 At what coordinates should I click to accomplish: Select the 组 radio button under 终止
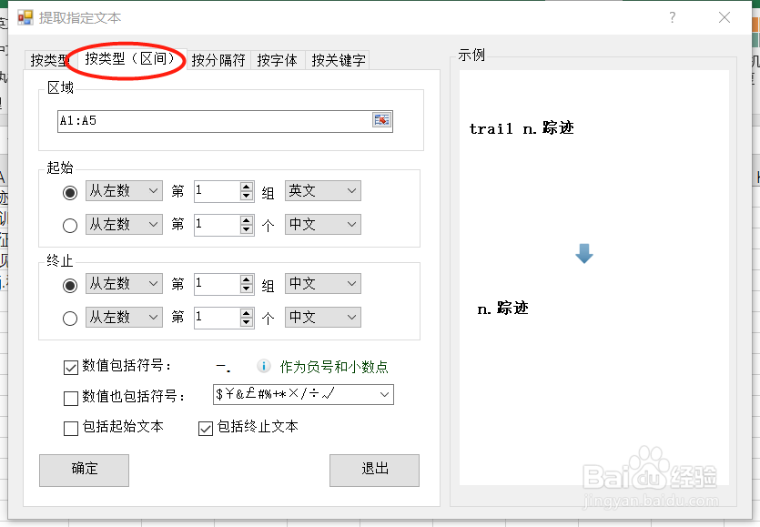pyautogui.click(x=70, y=285)
